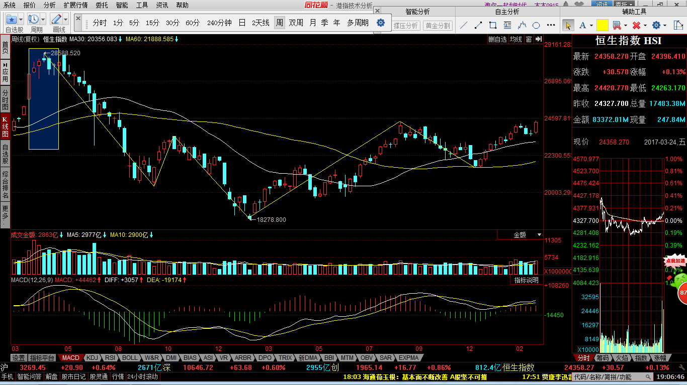Select the arrow pointer tool

point(568,25)
